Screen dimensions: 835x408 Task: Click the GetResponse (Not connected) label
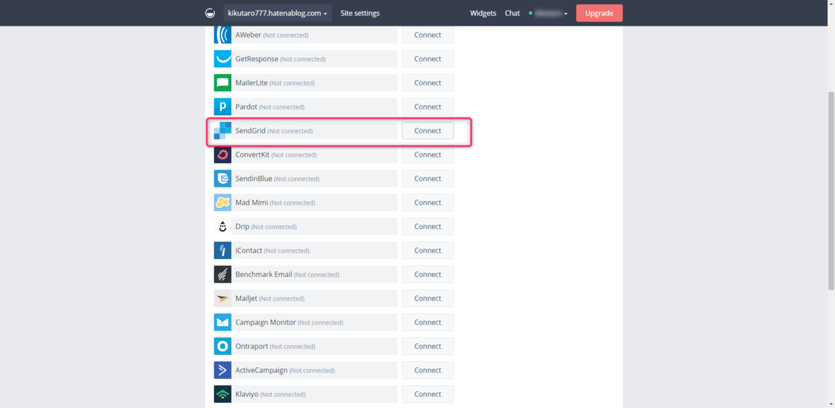(x=280, y=58)
